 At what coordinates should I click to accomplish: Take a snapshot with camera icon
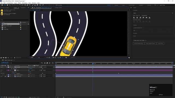pyautogui.click(x=66, y=57)
